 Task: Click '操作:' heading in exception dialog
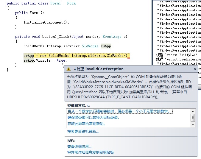click(71, 141)
